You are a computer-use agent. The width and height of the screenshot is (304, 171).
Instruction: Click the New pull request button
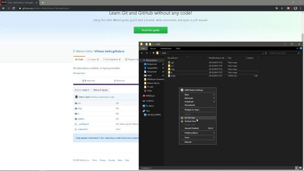[100, 90]
